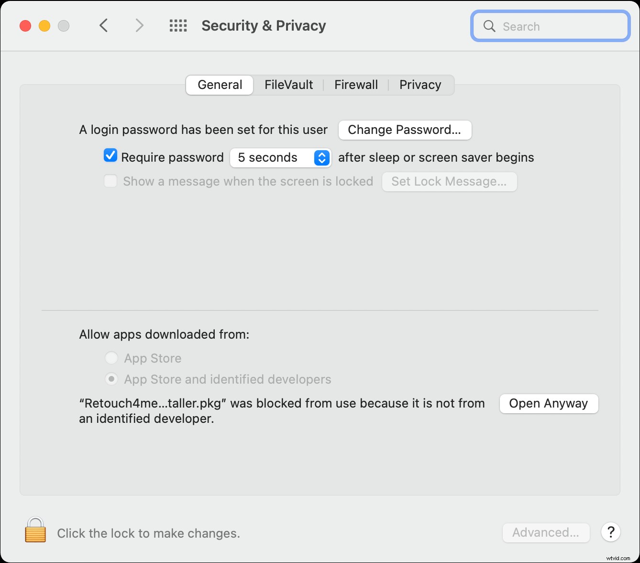
Task: Go back with the left chevron arrow
Action: 104,25
